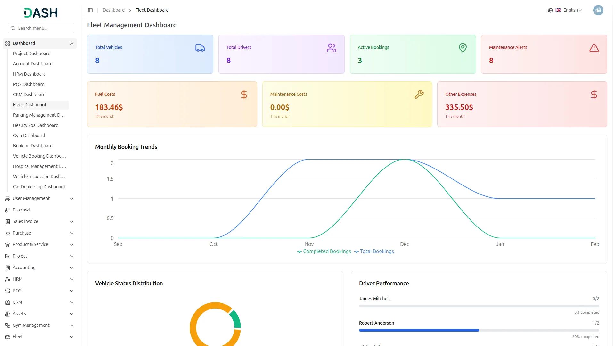Open the user avatar profile menu
Screen dimensions: 615x346
tap(598, 10)
